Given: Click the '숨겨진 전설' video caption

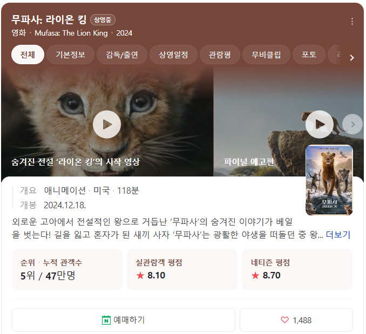Looking at the screenshot, I should [76, 162].
